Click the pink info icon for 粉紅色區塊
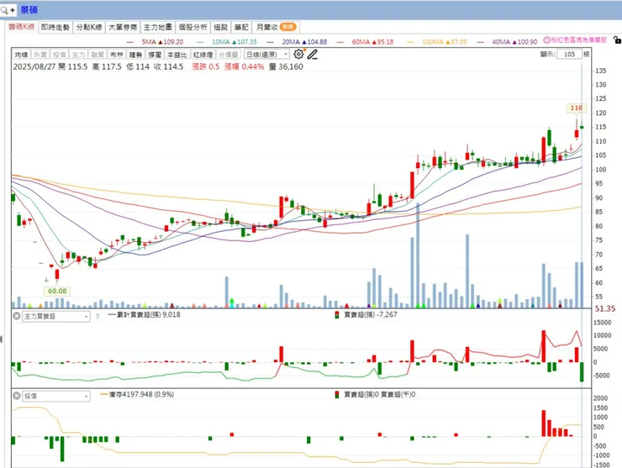The image size is (622, 468). [x=546, y=40]
